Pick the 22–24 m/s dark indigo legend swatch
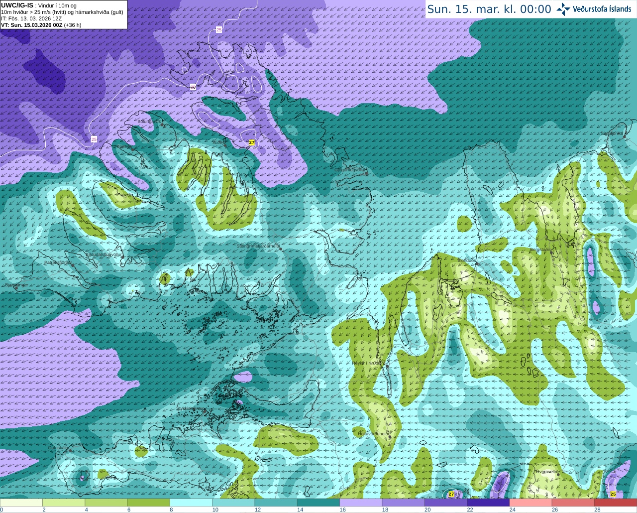Image resolution: width=637 pixels, height=513 pixels. tap(488, 503)
